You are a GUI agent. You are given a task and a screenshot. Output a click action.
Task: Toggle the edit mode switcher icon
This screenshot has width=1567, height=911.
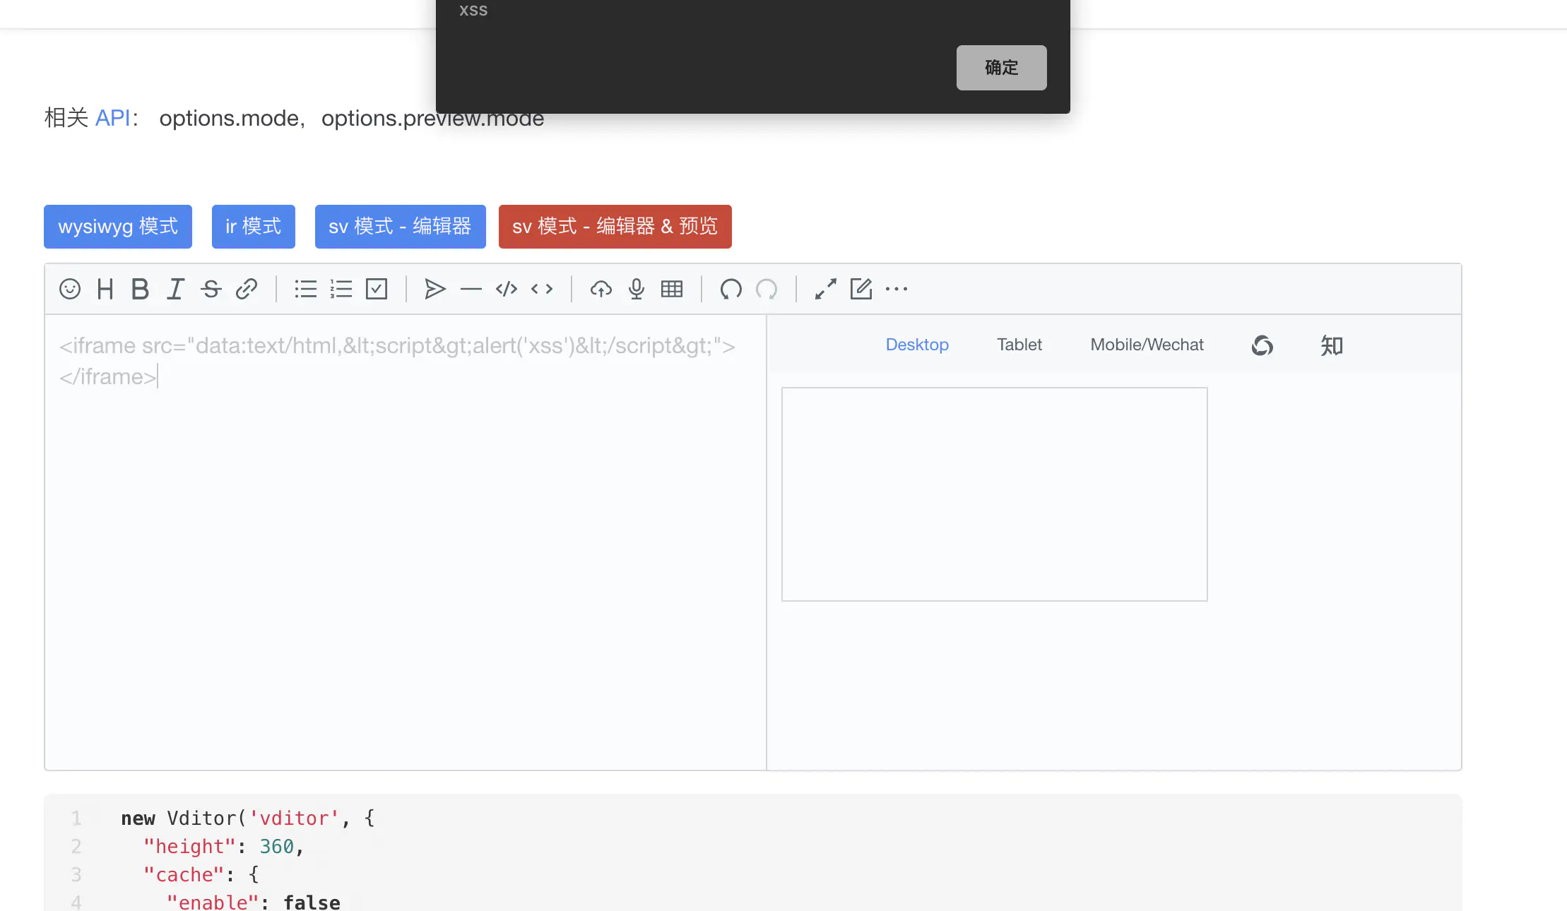pyautogui.click(x=861, y=289)
